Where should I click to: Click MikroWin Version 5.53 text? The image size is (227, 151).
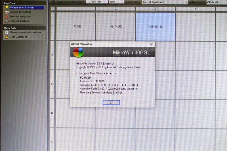[x=95, y=64]
